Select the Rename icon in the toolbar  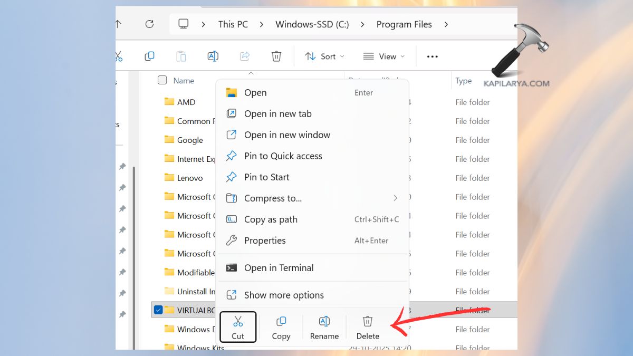point(213,56)
